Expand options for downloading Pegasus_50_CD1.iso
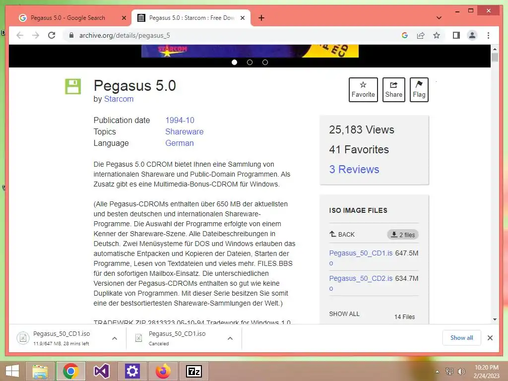508x381 pixels. pyautogui.click(x=115, y=338)
